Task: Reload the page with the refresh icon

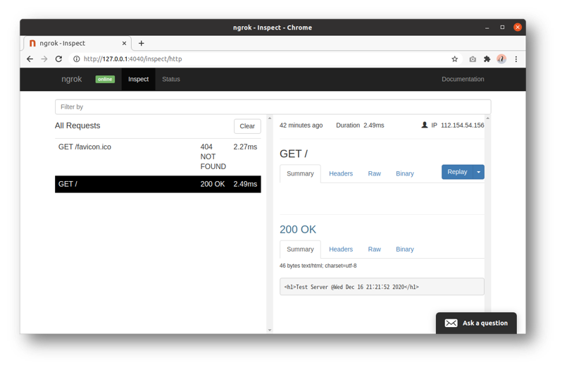Action: [58, 58]
